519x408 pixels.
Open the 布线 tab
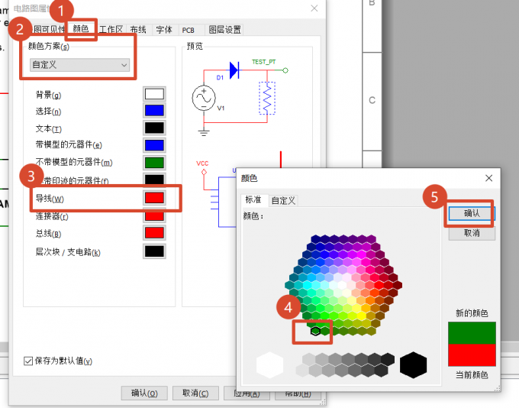point(138,30)
